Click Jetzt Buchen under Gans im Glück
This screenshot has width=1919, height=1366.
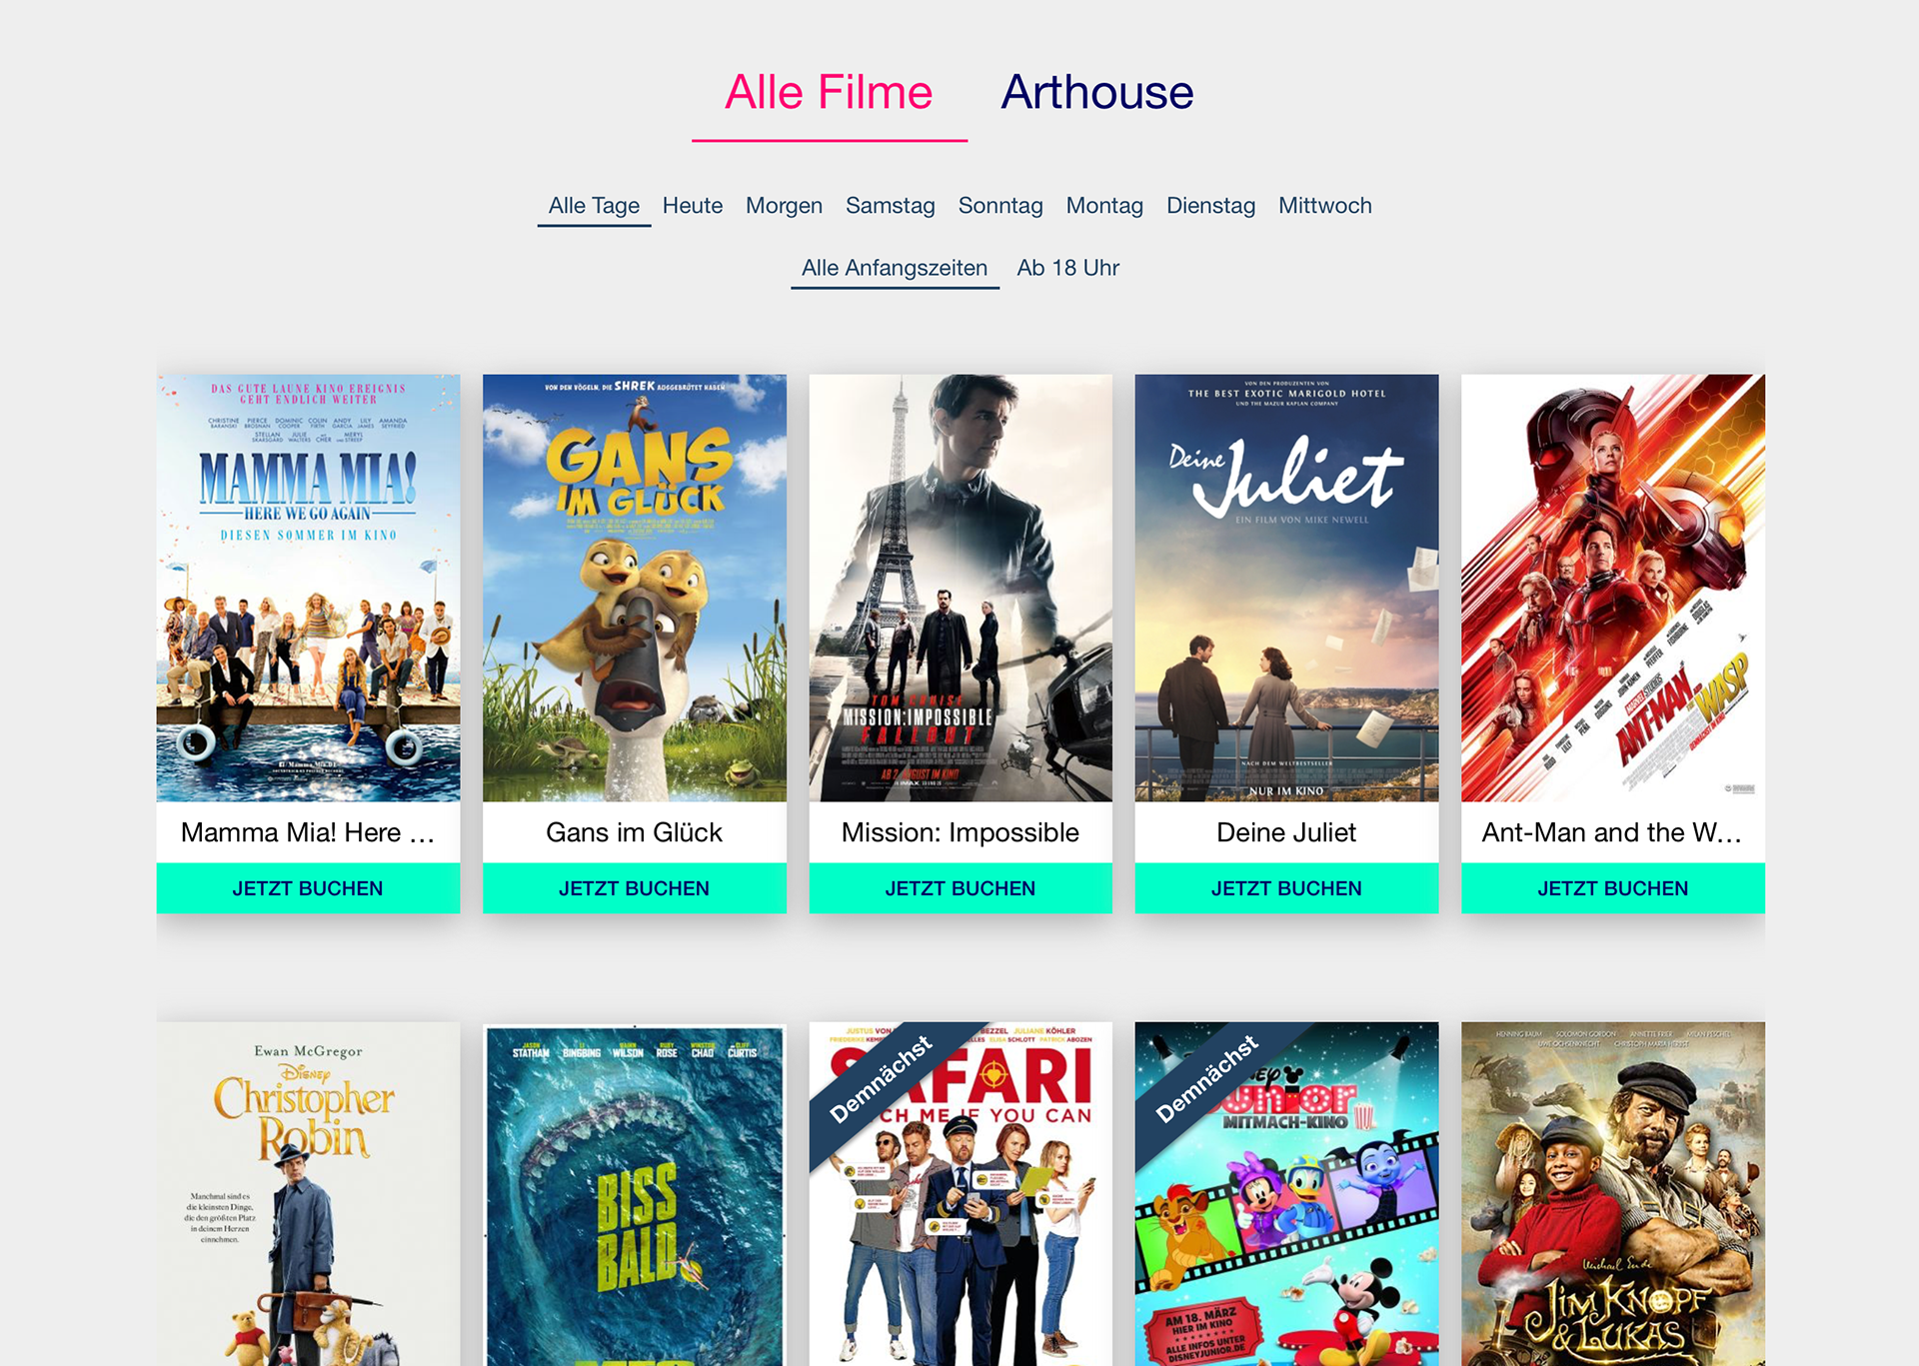click(x=634, y=887)
